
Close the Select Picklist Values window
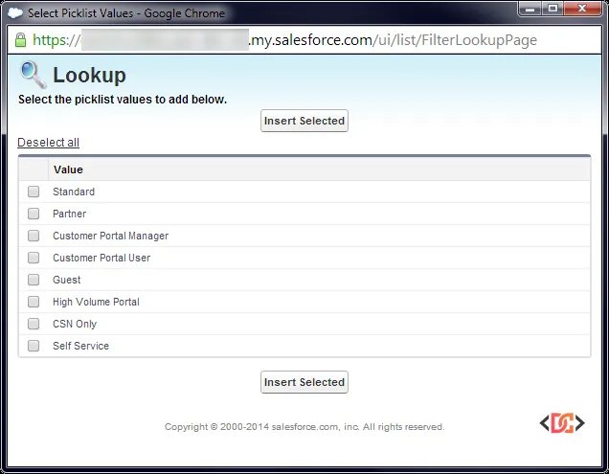582,9
